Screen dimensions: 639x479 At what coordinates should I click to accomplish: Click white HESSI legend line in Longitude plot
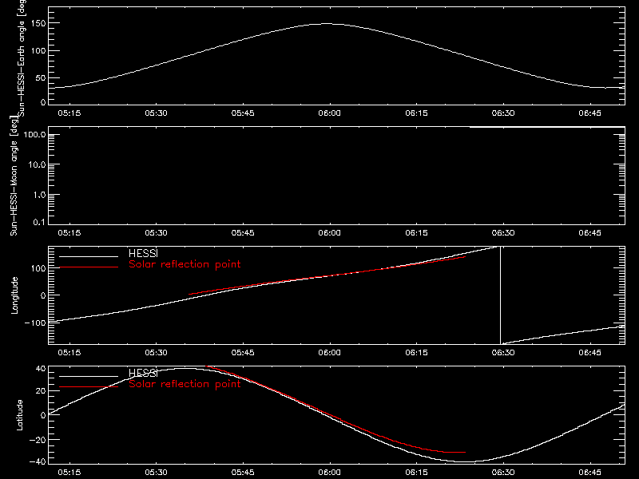[x=89, y=256]
